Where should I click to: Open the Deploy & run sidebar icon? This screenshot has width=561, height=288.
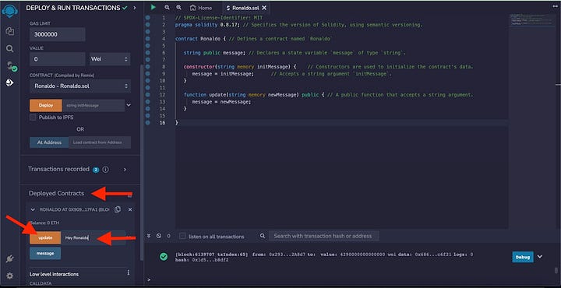(9, 83)
